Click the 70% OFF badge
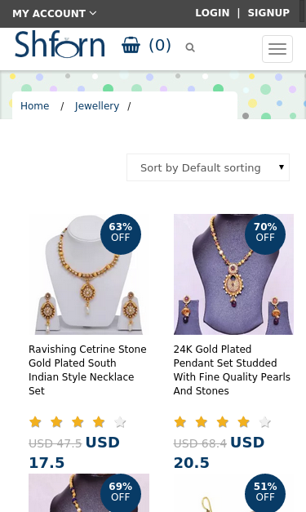306x512 pixels. pyautogui.click(x=265, y=234)
